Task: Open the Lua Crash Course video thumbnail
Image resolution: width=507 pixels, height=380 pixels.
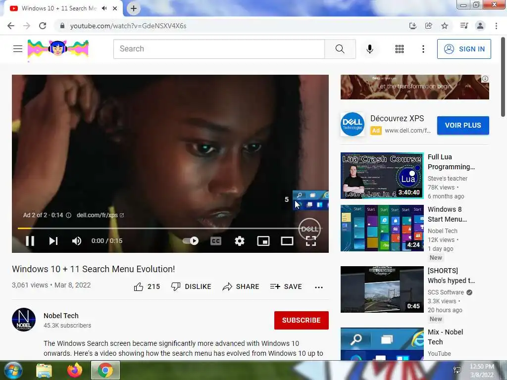Action: point(382,176)
